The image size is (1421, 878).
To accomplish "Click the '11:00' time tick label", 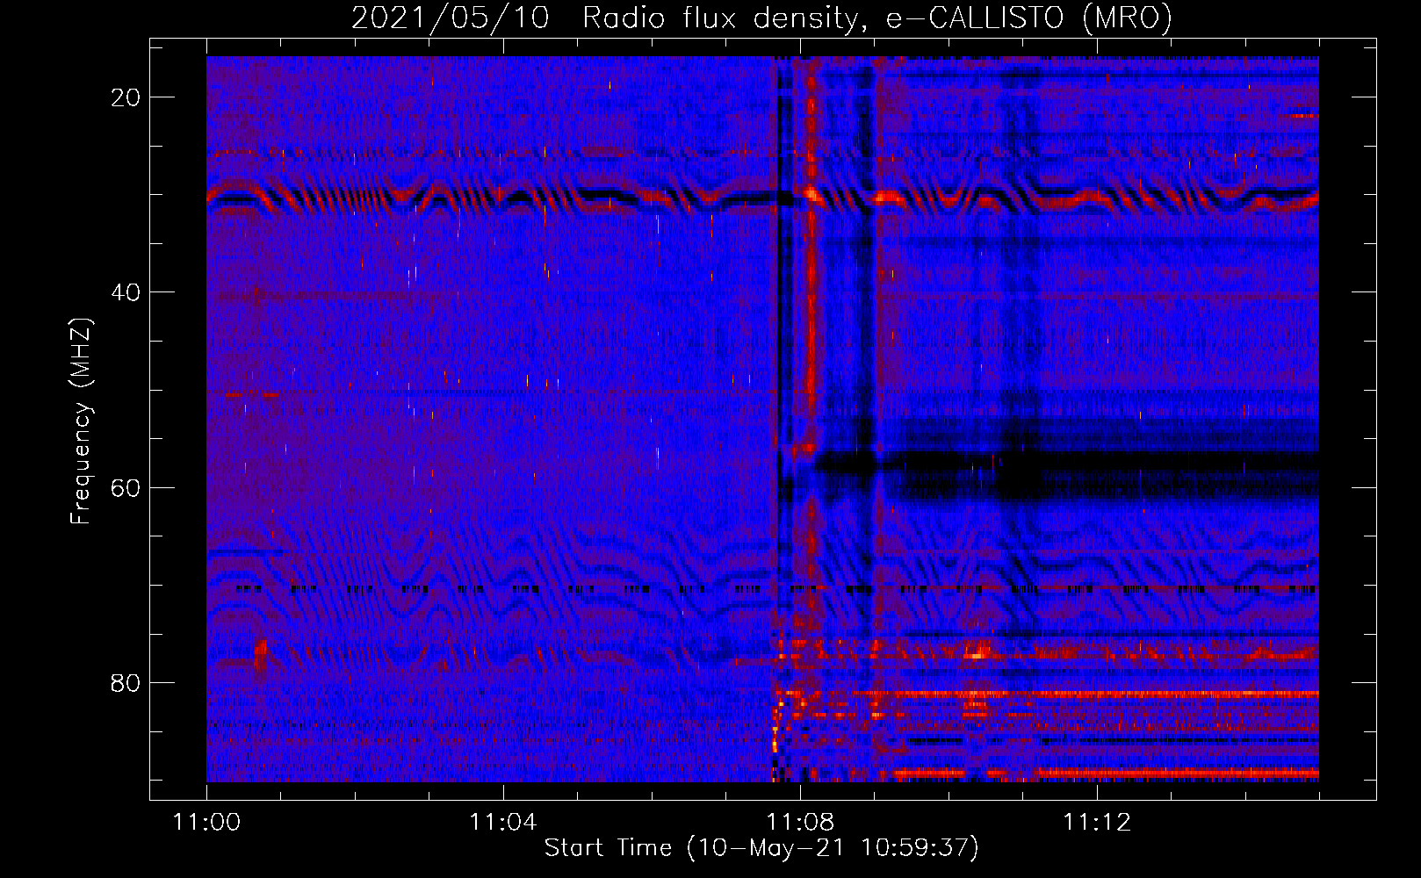I will click(x=206, y=823).
